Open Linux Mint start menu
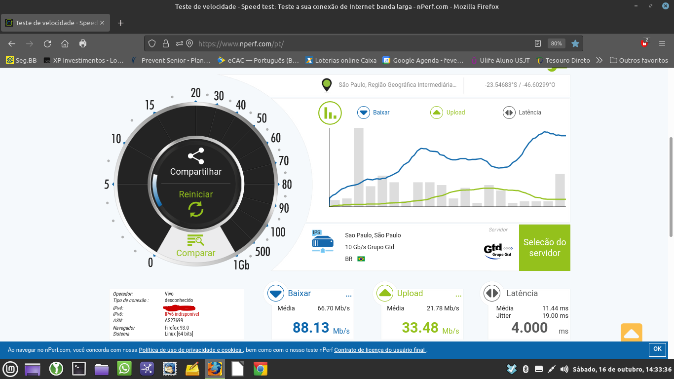The width and height of the screenshot is (674, 379). (11, 369)
